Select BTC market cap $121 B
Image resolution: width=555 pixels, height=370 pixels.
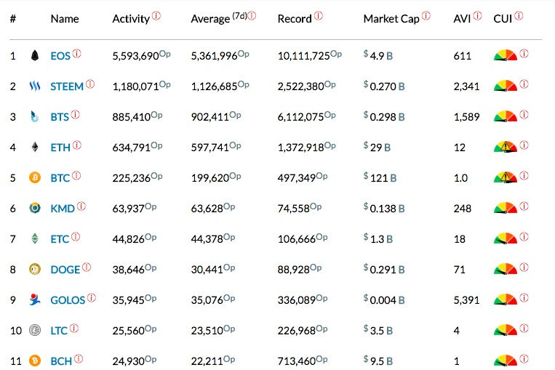tap(380, 177)
